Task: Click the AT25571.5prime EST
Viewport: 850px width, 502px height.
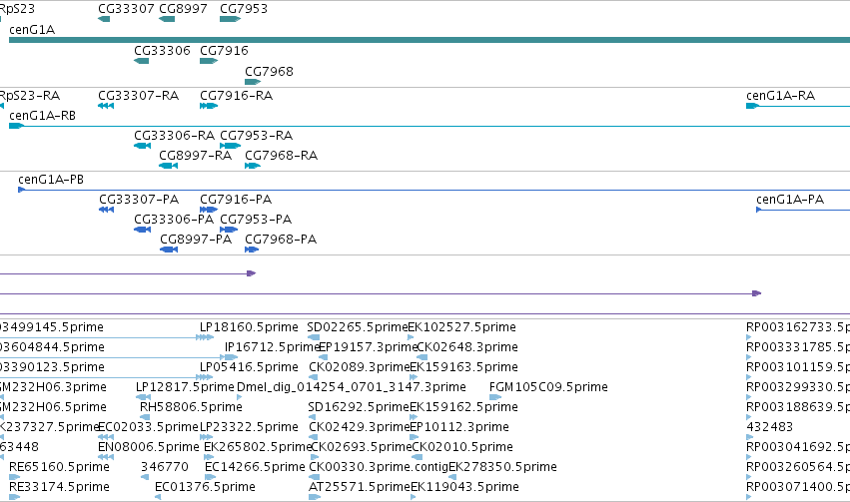Action: (x=359, y=487)
